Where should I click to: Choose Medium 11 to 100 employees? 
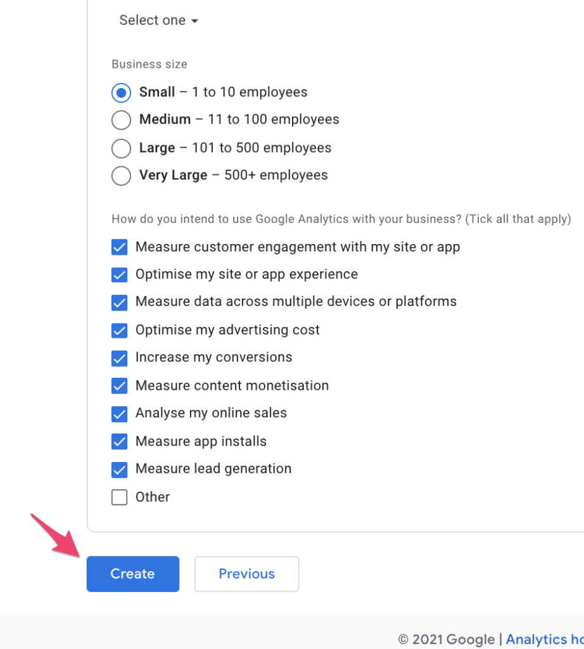(x=121, y=120)
